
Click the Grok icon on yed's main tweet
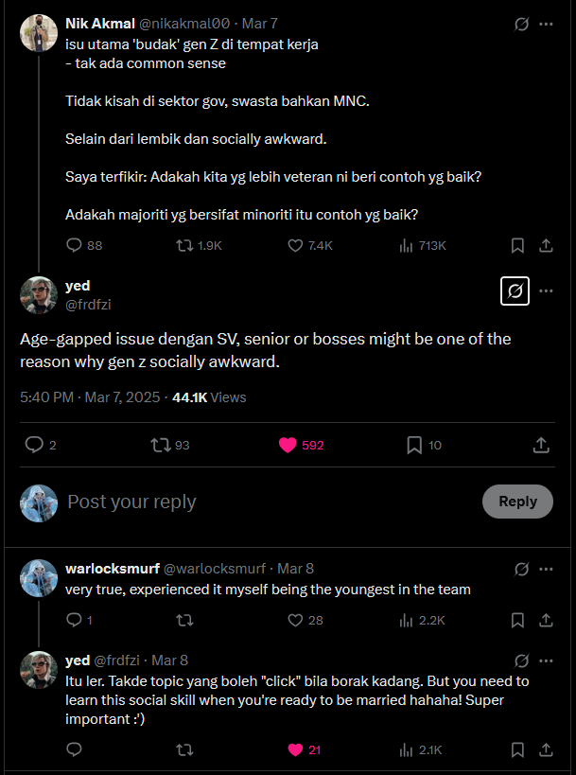click(x=515, y=291)
